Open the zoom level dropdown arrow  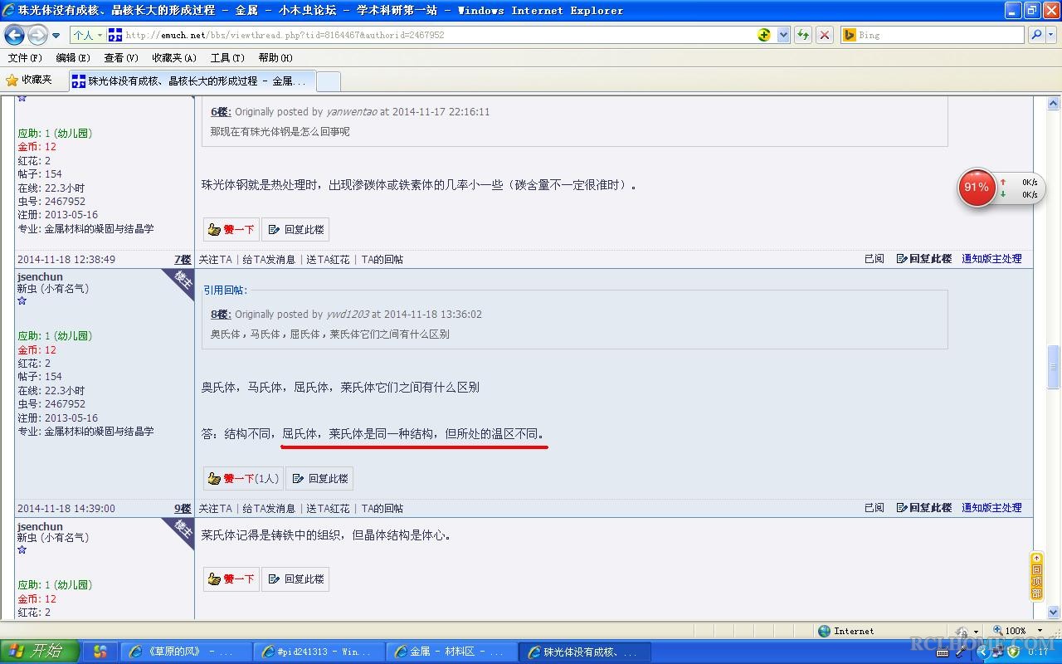point(1040,631)
